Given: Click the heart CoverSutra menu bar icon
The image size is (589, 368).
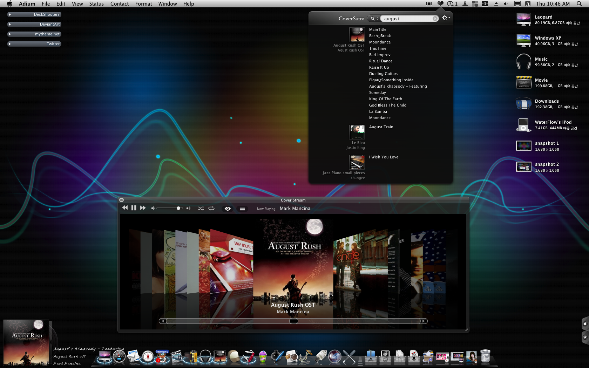Looking at the screenshot, I should pyautogui.click(x=440, y=4).
